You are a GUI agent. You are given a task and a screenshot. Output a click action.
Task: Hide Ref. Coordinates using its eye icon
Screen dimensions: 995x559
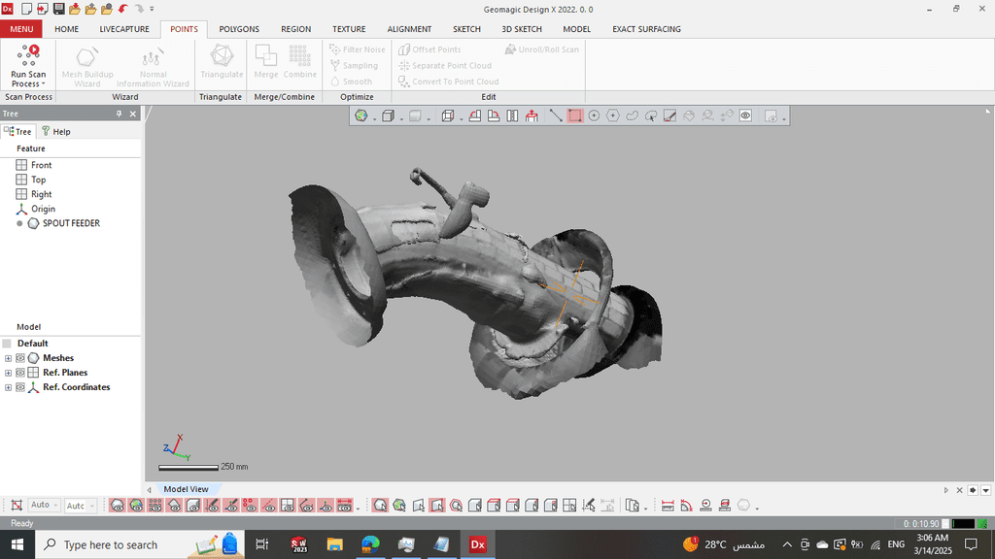[x=19, y=387]
